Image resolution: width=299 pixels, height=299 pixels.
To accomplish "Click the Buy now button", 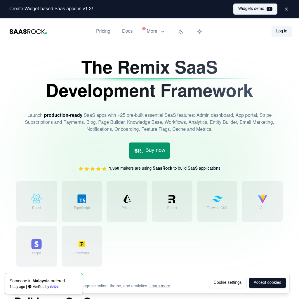I will (x=149, y=151).
